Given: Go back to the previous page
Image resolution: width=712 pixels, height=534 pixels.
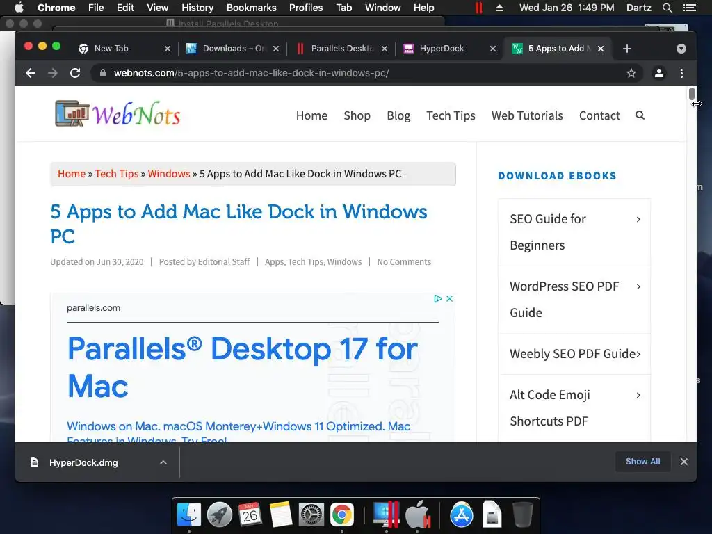Looking at the screenshot, I should 31,73.
